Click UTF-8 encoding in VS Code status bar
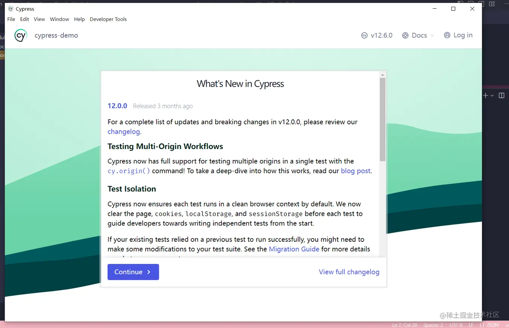 tap(456, 325)
